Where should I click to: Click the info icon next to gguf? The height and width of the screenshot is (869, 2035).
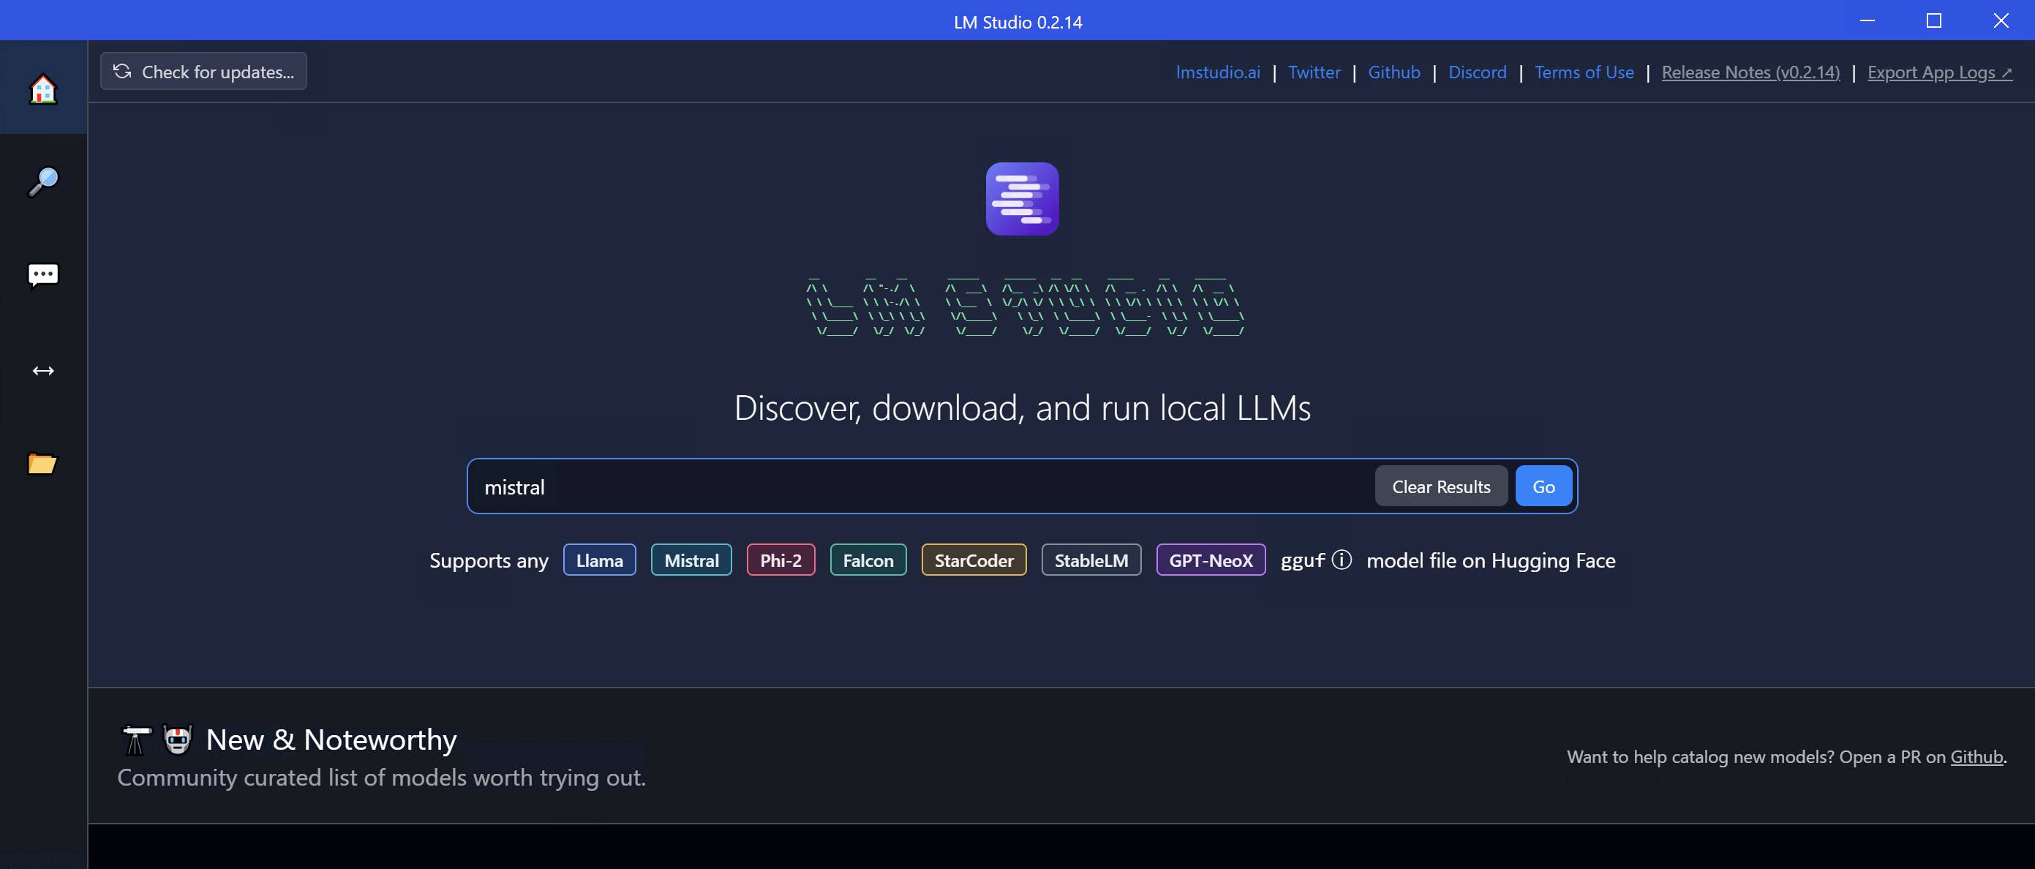[x=1342, y=560]
